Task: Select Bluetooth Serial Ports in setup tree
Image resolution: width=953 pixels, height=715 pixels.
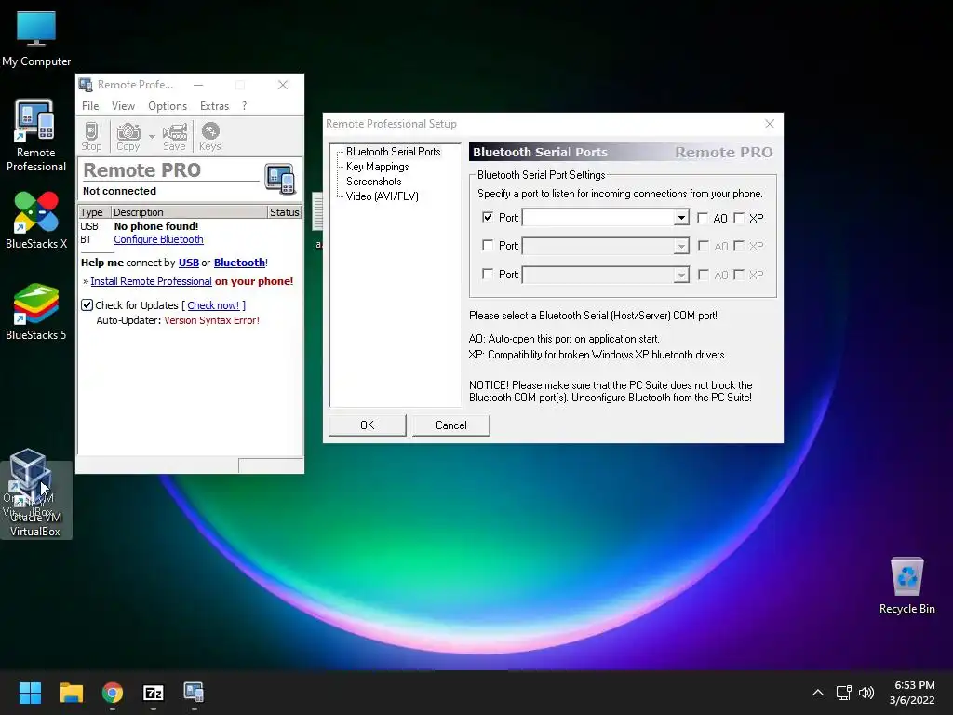Action: click(394, 152)
